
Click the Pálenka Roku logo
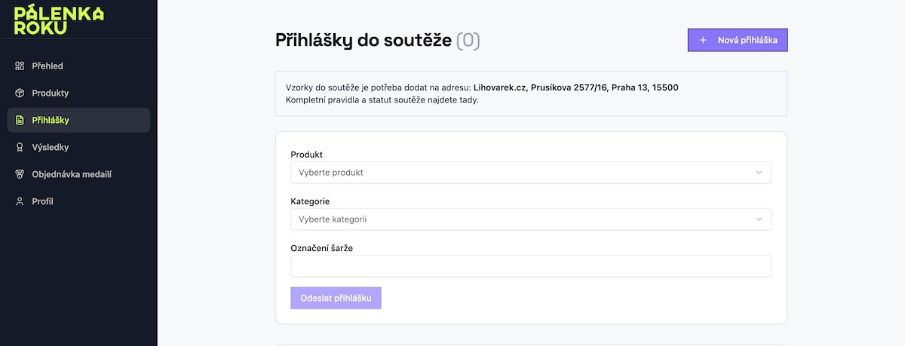(60, 20)
